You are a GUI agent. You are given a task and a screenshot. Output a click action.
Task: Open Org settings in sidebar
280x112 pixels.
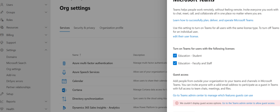(13, 69)
